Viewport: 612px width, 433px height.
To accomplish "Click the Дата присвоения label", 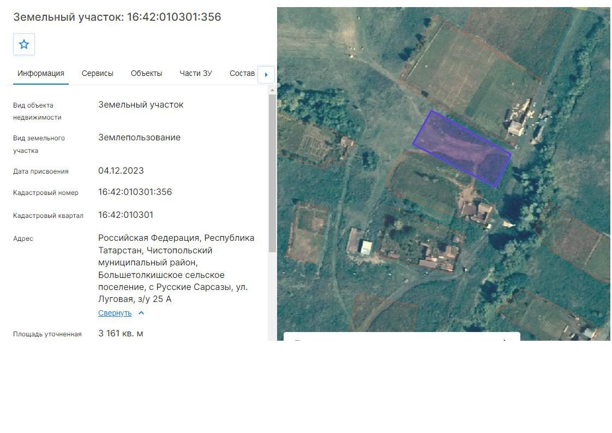I will pyautogui.click(x=40, y=171).
